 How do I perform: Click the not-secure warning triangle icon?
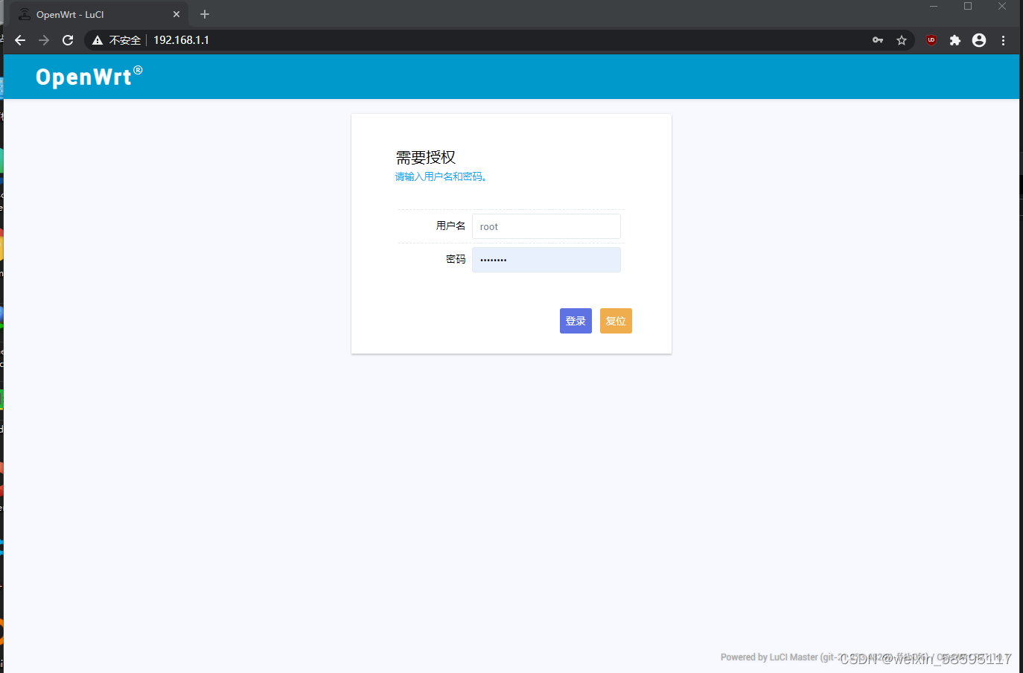point(98,40)
